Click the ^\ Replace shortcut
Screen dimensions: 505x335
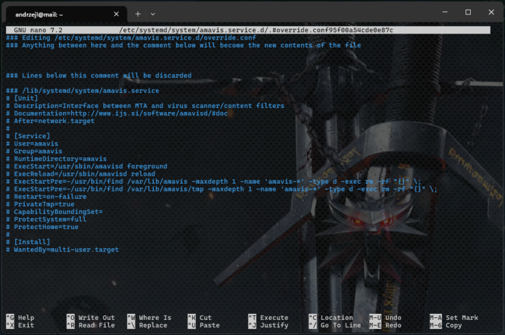147,325
